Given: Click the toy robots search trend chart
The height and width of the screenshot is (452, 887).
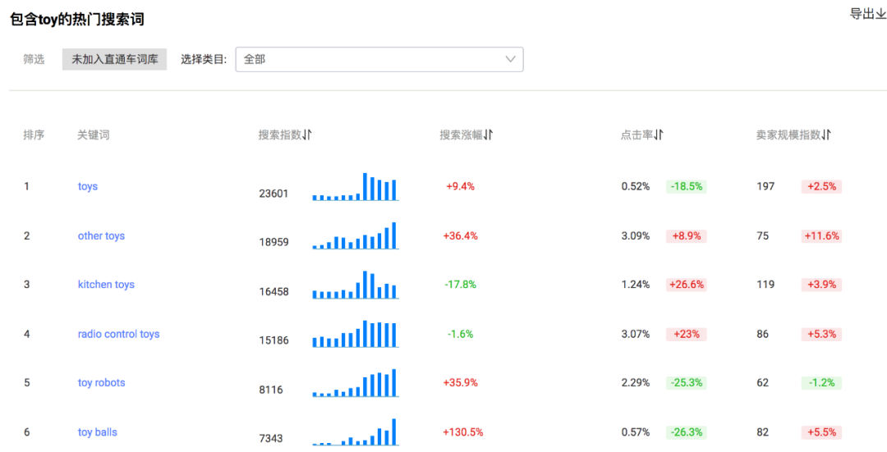Looking at the screenshot, I should 355,383.
